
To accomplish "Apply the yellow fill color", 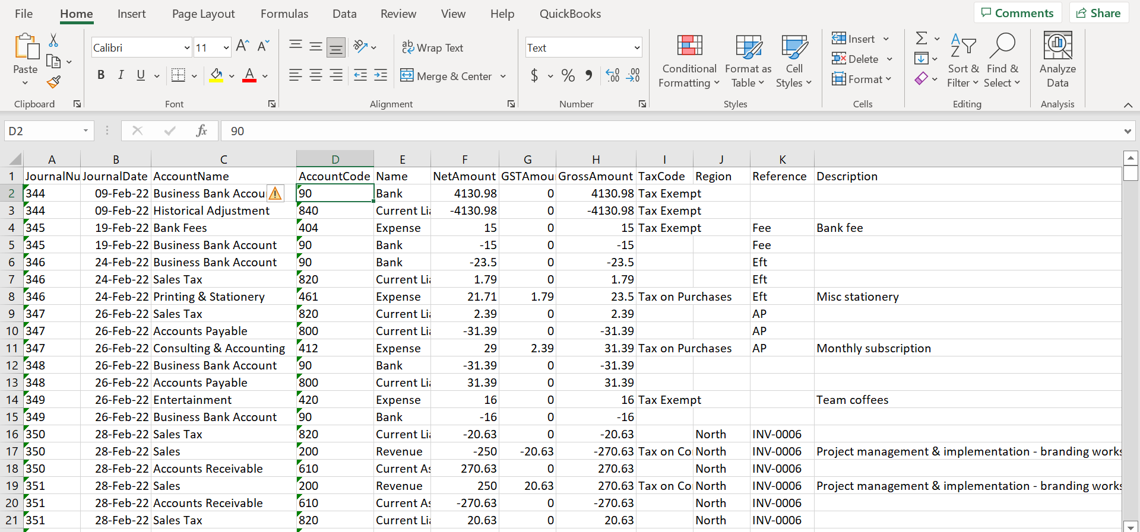I will coord(216,75).
